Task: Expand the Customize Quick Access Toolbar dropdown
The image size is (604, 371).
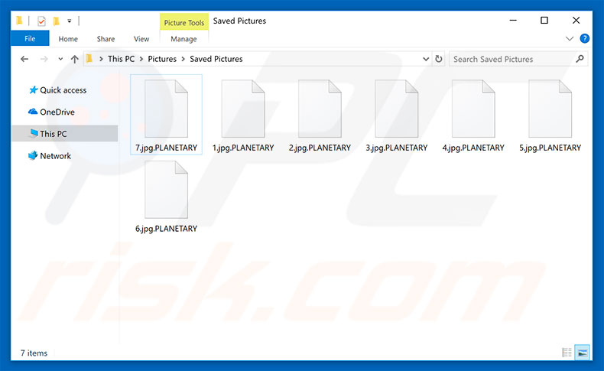Action: click(x=70, y=21)
